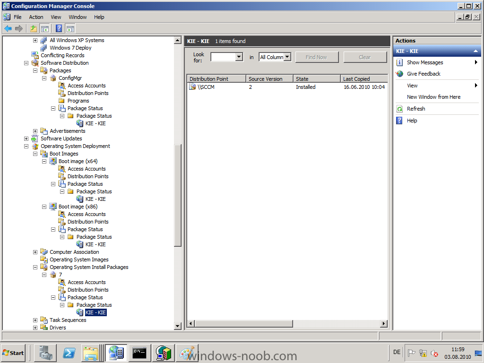Open the Look for dropdown

pyautogui.click(x=239, y=57)
